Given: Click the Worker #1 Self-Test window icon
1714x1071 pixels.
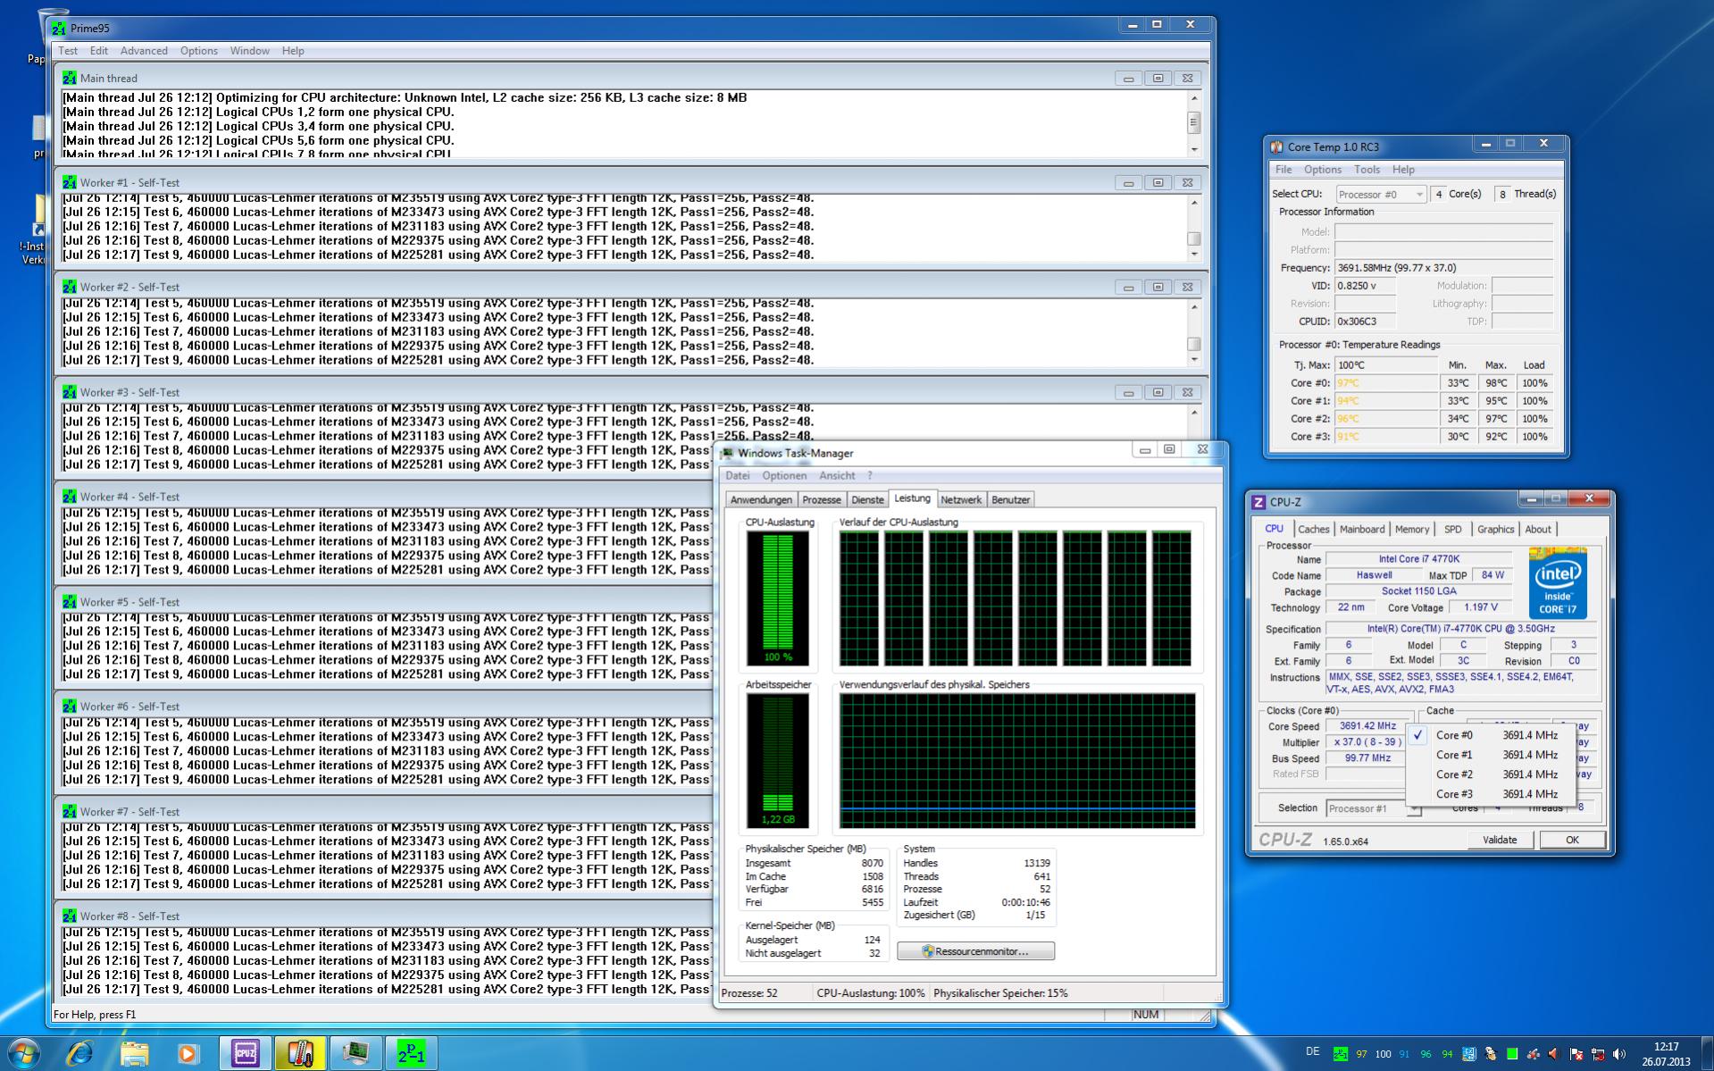Looking at the screenshot, I should click(x=70, y=182).
